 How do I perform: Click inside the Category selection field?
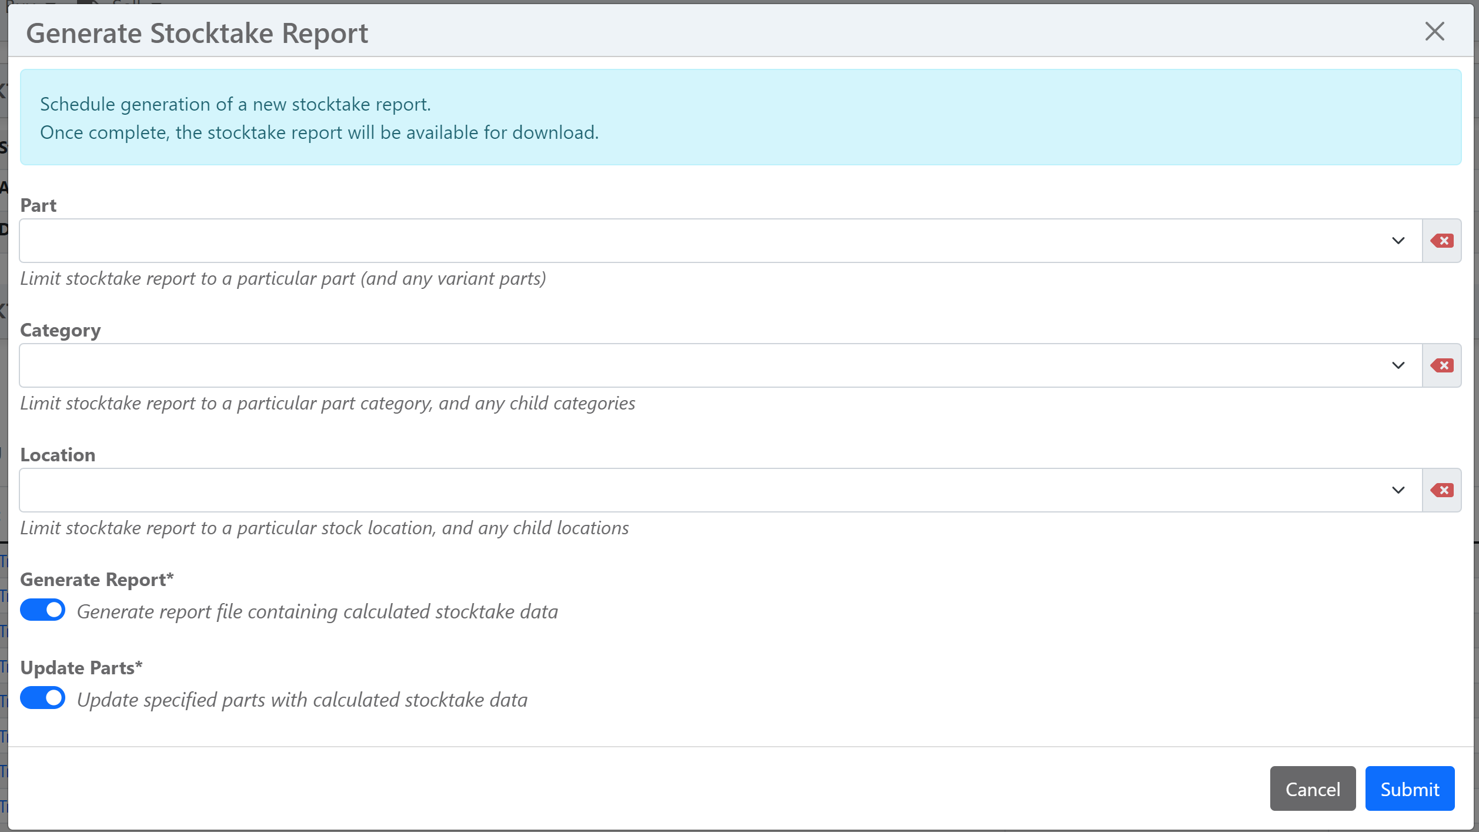coord(700,365)
